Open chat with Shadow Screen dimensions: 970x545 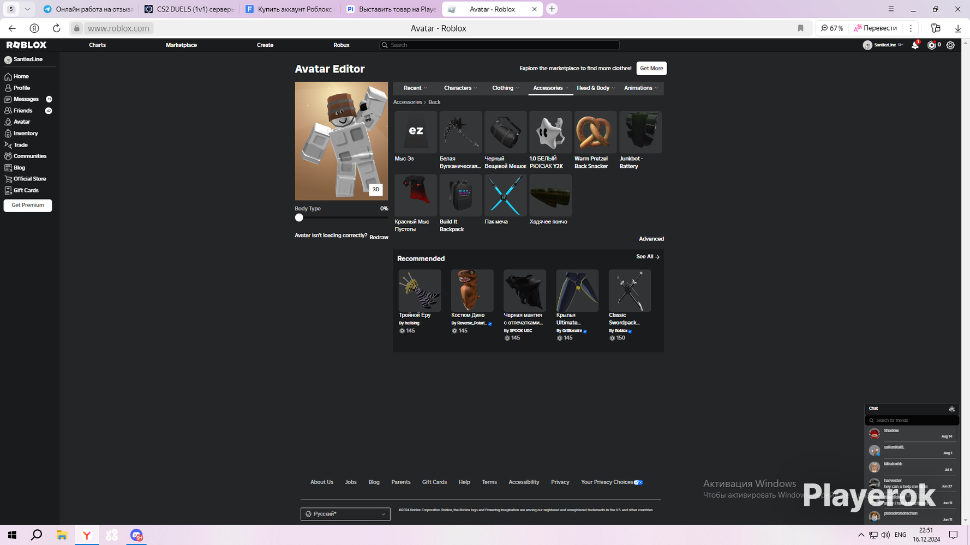point(912,434)
